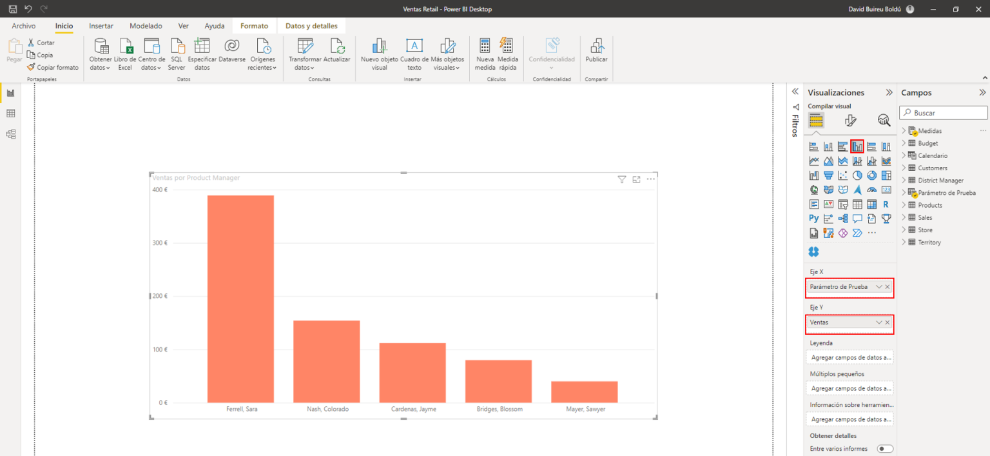Collapse the Visualizaciones pane
Image resolution: width=990 pixels, height=456 pixels.
point(889,92)
